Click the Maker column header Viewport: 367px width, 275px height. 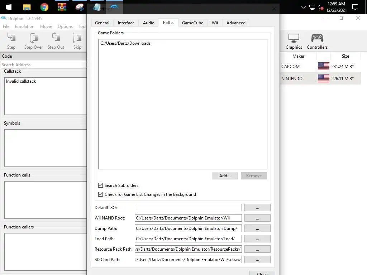tap(298, 56)
